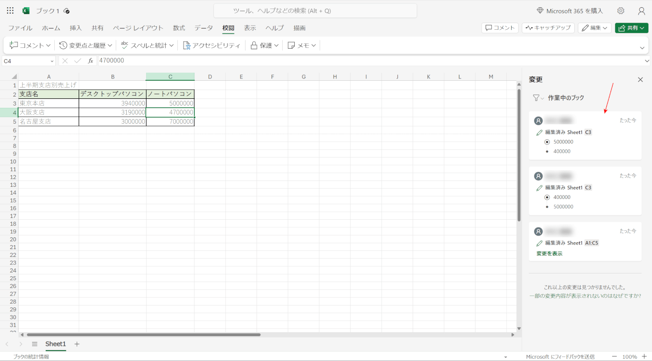This screenshot has height=361, width=652.
Task: Zoom out with the minus icon
Action: [x=614, y=356]
